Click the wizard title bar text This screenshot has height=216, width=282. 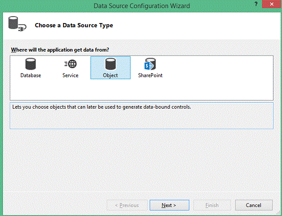point(141,6)
